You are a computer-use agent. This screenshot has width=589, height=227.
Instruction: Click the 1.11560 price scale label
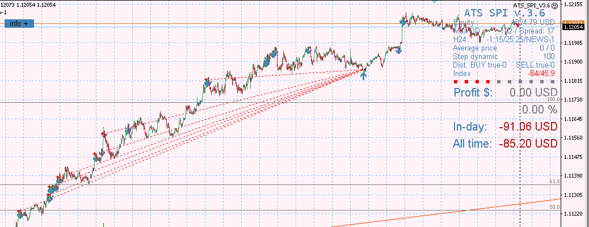pyautogui.click(x=574, y=137)
